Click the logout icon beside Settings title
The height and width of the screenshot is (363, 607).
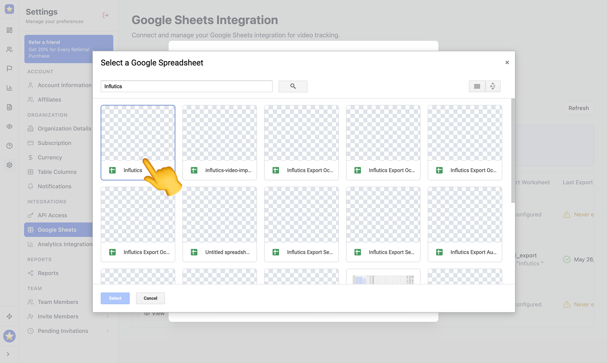tap(106, 15)
